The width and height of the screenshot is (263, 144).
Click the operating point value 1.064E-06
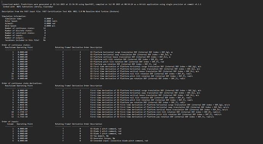coord(22,105)
